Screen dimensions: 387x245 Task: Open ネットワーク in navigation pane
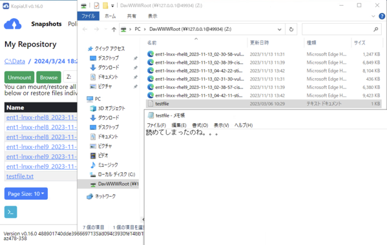(101, 196)
